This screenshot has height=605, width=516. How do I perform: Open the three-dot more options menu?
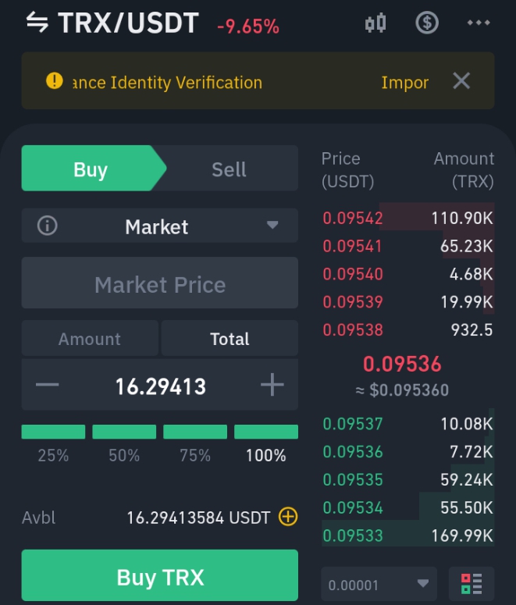[x=479, y=23]
